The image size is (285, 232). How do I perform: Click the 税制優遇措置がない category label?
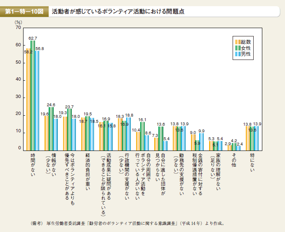198,174
